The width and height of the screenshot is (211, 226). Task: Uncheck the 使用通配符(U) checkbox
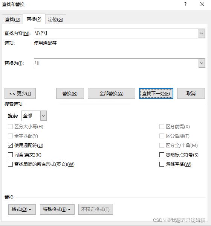[10, 146]
